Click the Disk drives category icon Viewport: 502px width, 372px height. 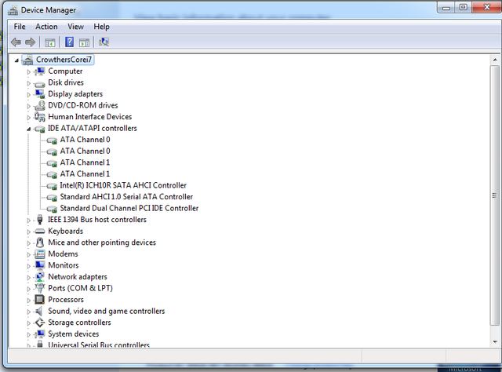pos(40,83)
